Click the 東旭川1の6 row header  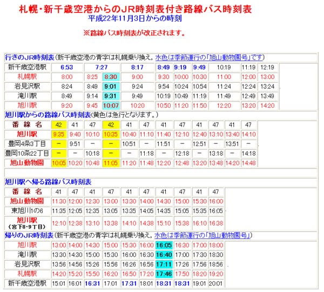coord(27,211)
